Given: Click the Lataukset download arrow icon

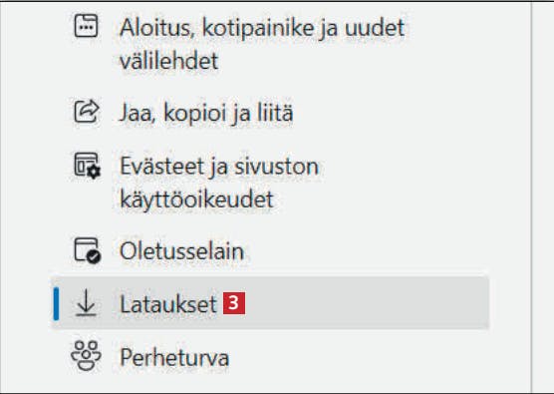Looking at the screenshot, I should 86,303.
